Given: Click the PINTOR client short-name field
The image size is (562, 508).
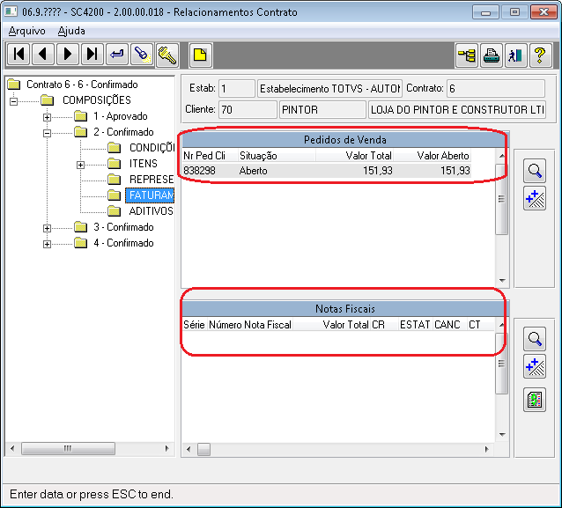Looking at the screenshot, I should pos(322,110).
